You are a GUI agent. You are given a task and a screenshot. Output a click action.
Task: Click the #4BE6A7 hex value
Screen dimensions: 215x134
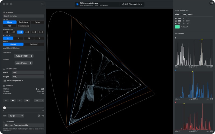[x=184, y=27]
